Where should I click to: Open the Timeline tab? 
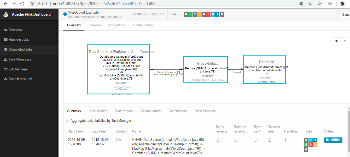tap(95, 25)
